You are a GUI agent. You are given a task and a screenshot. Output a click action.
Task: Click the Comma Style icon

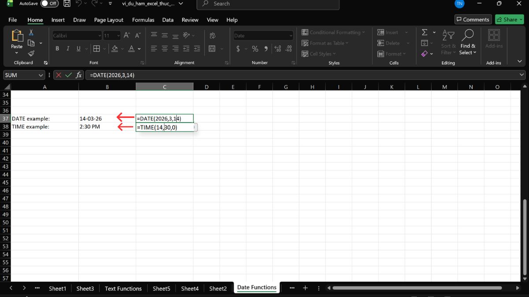266,49
